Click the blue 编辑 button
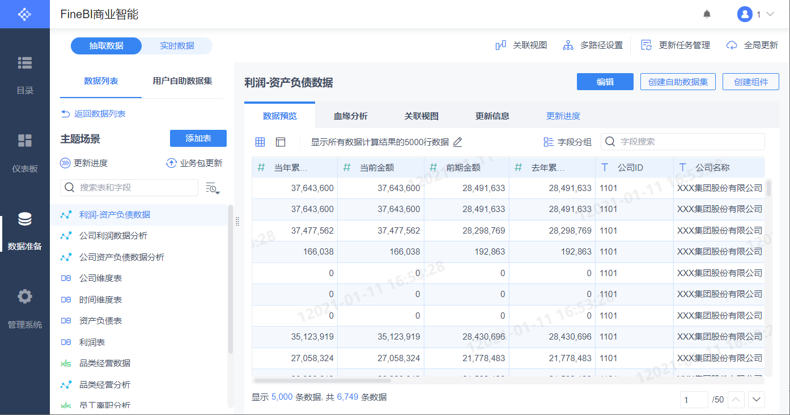This screenshot has width=790, height=415. tap(605, 82)
